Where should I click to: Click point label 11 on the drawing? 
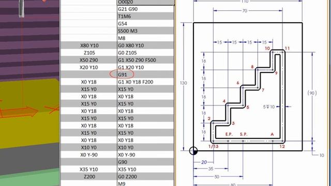[x=287, y=48]
